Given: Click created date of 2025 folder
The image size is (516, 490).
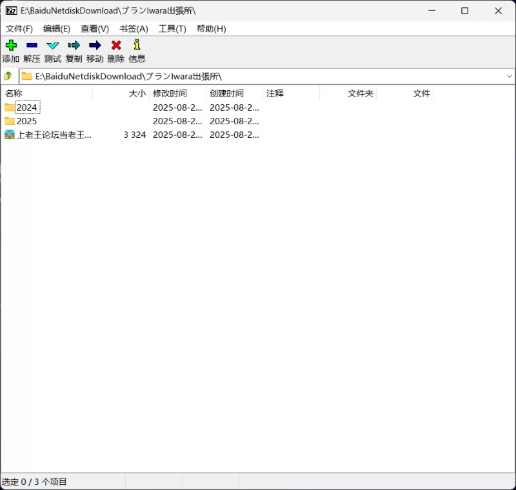Looking at the screenshot, I should [x=234, y=121].
